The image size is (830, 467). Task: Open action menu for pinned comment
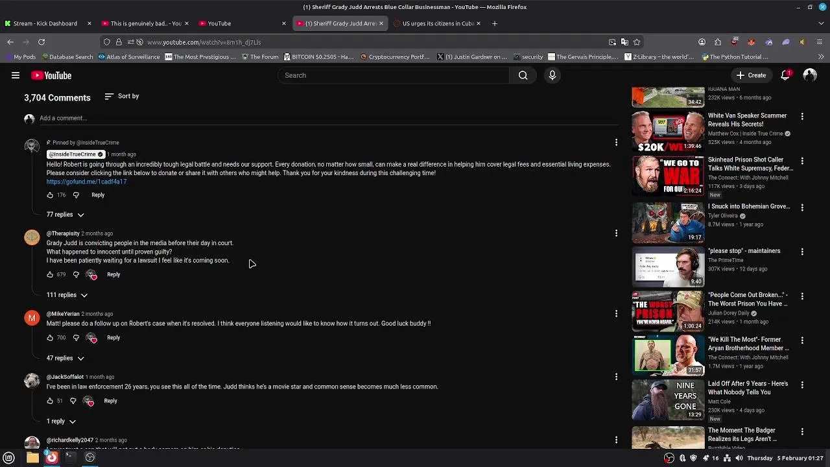[616, 143]
